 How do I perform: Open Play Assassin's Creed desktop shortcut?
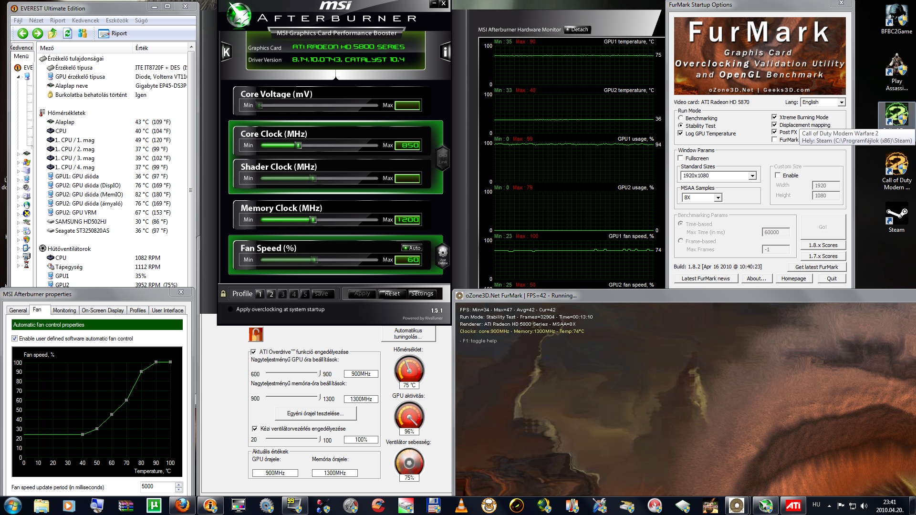pyautogui.click(x=896, y=72)
